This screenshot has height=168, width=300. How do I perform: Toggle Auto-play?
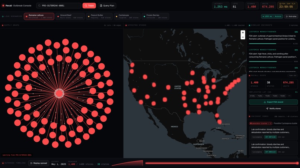(291, 16)
